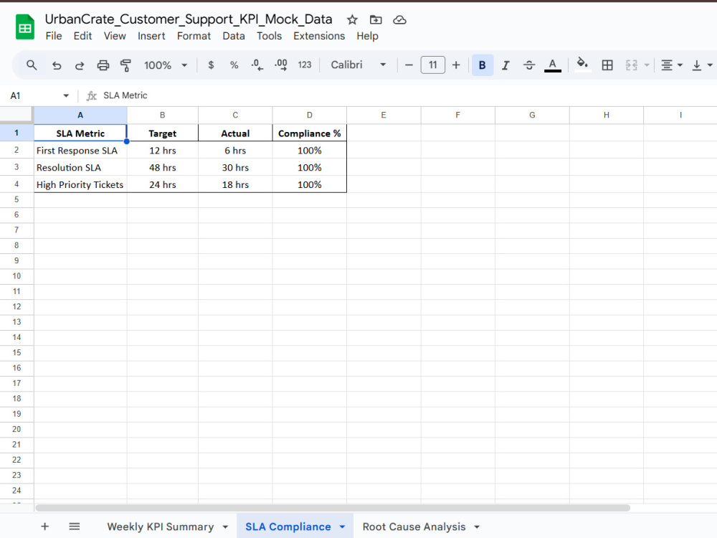This screenshot has width=717, height=538.
Task: Toggle bold formatting
Action: point(482,65)
